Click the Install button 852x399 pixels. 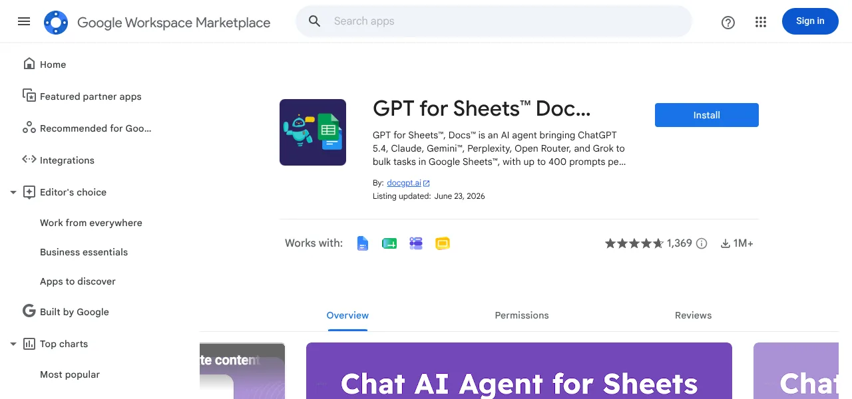[x=707, y=115]
